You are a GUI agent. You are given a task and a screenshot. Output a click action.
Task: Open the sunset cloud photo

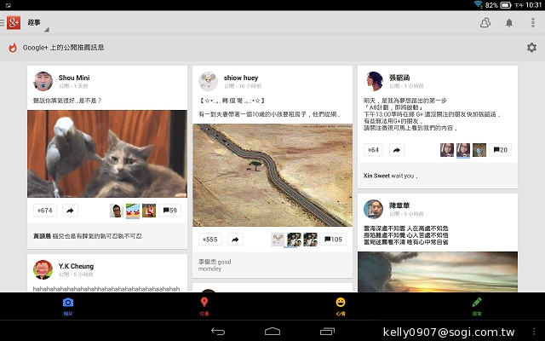point(438,272)
